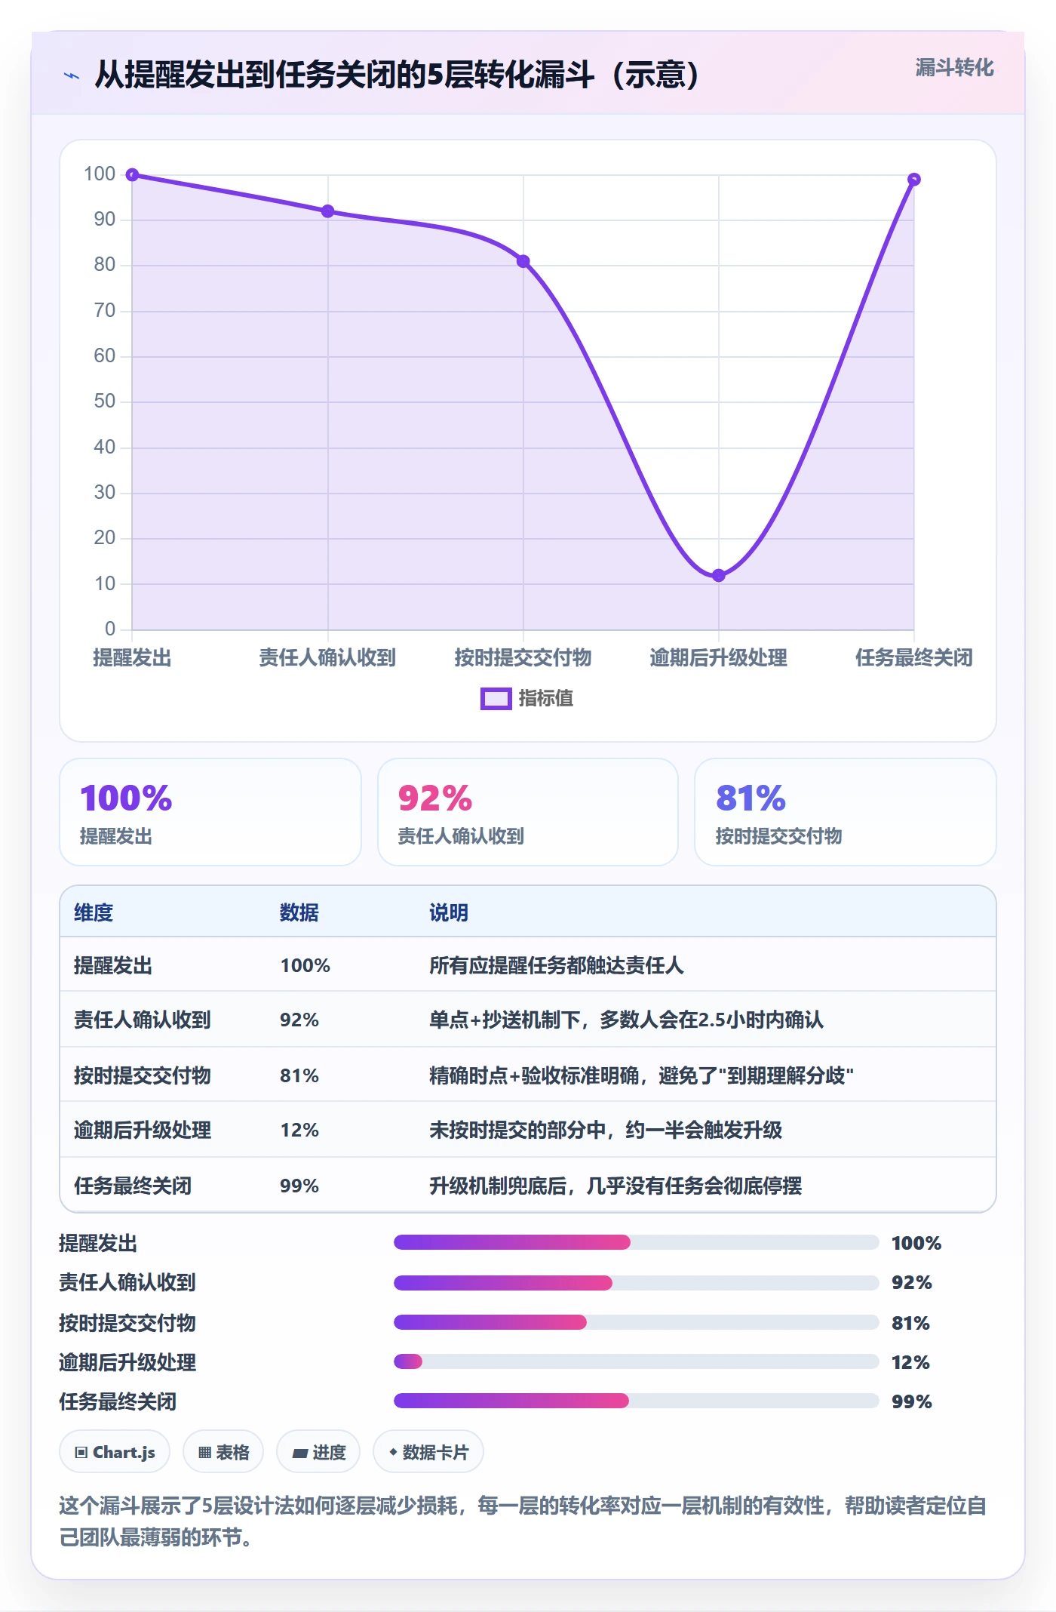Click the Chart.js tag chip
This screenshot has width=1056, height=1612.
[115, 1452]
